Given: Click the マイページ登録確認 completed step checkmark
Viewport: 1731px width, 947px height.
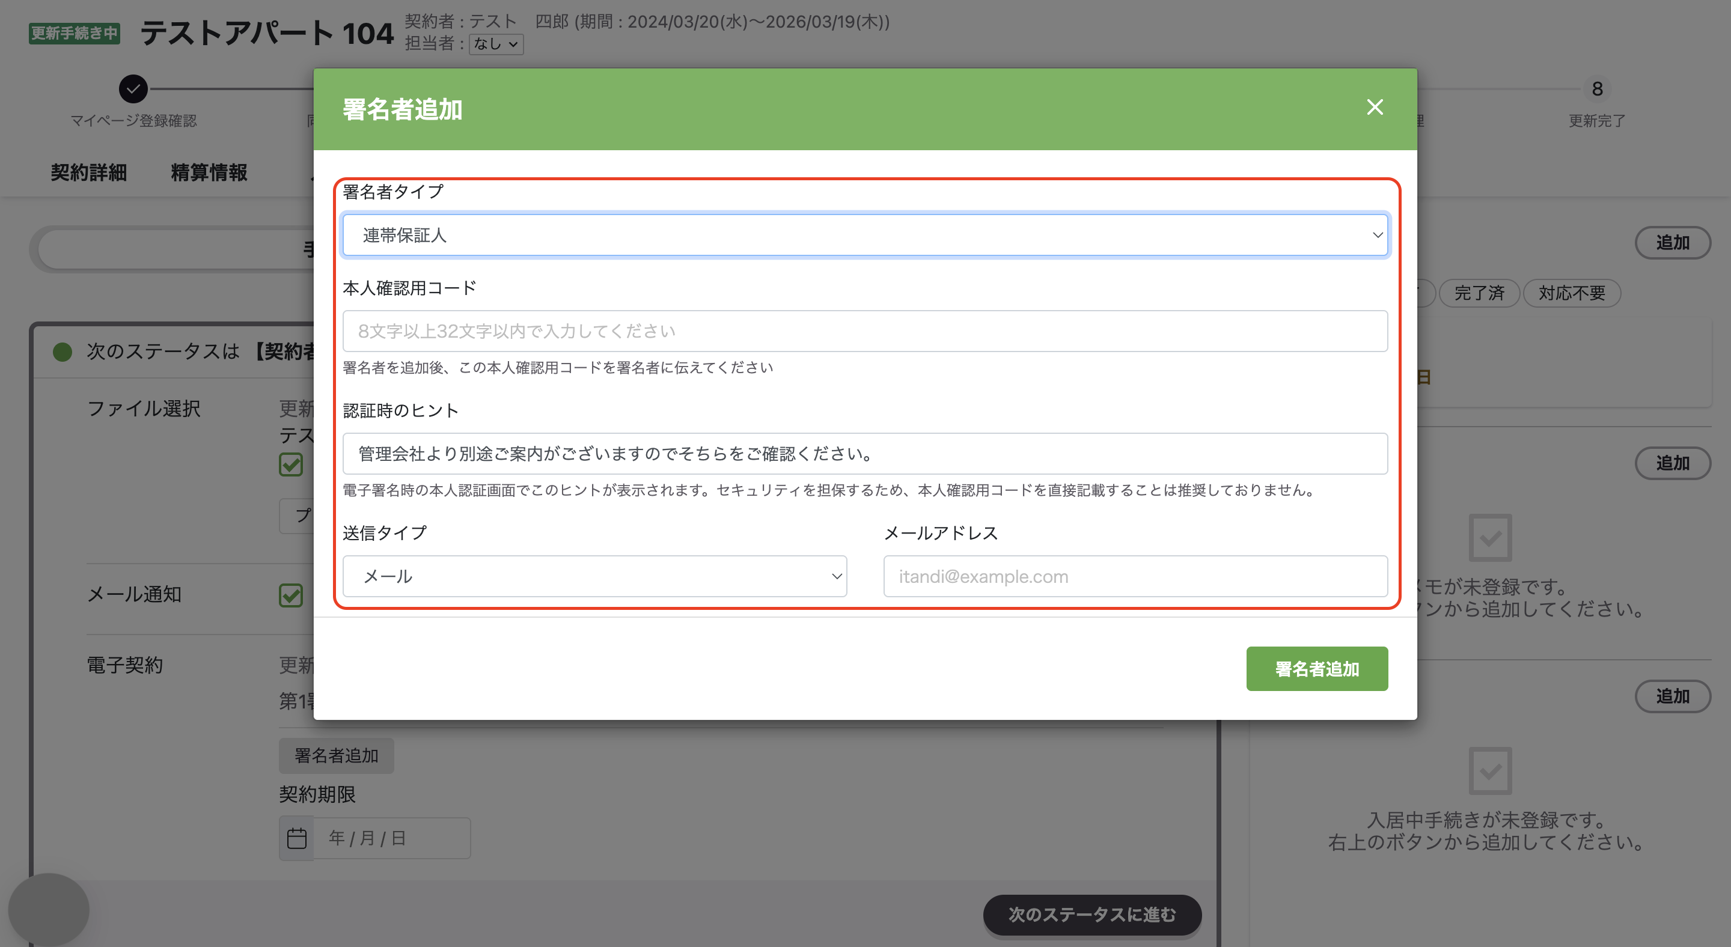Looking at the screenshot, I should [x=133, y=89].
